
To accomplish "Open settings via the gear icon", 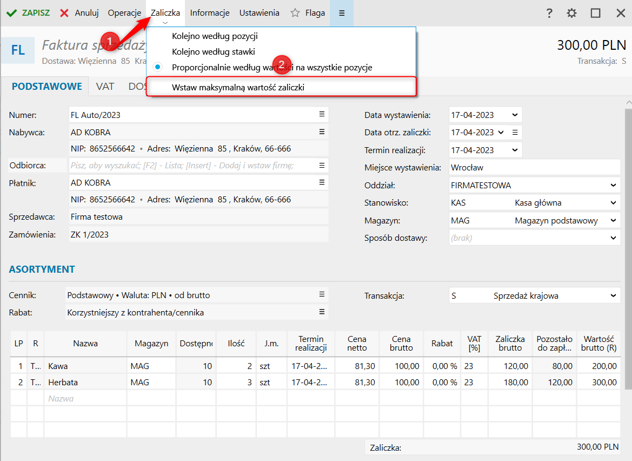I will (x=571, y=13).
